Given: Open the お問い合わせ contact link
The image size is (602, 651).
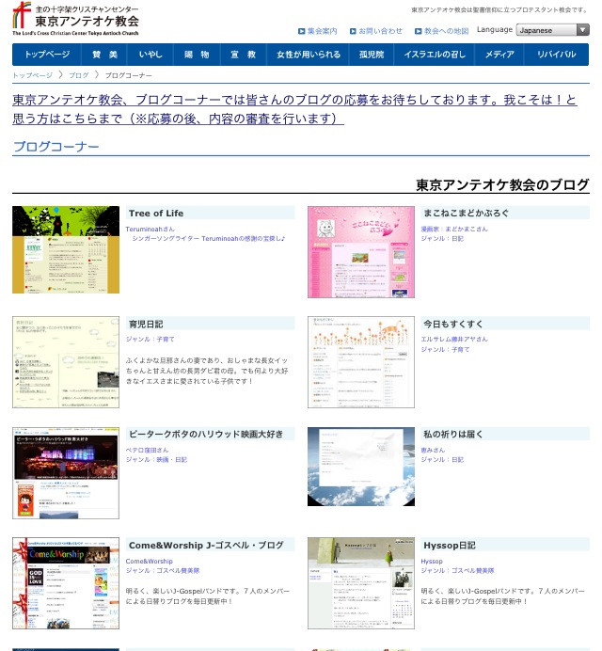Looking at the screenshot, I should pos(378,31).
